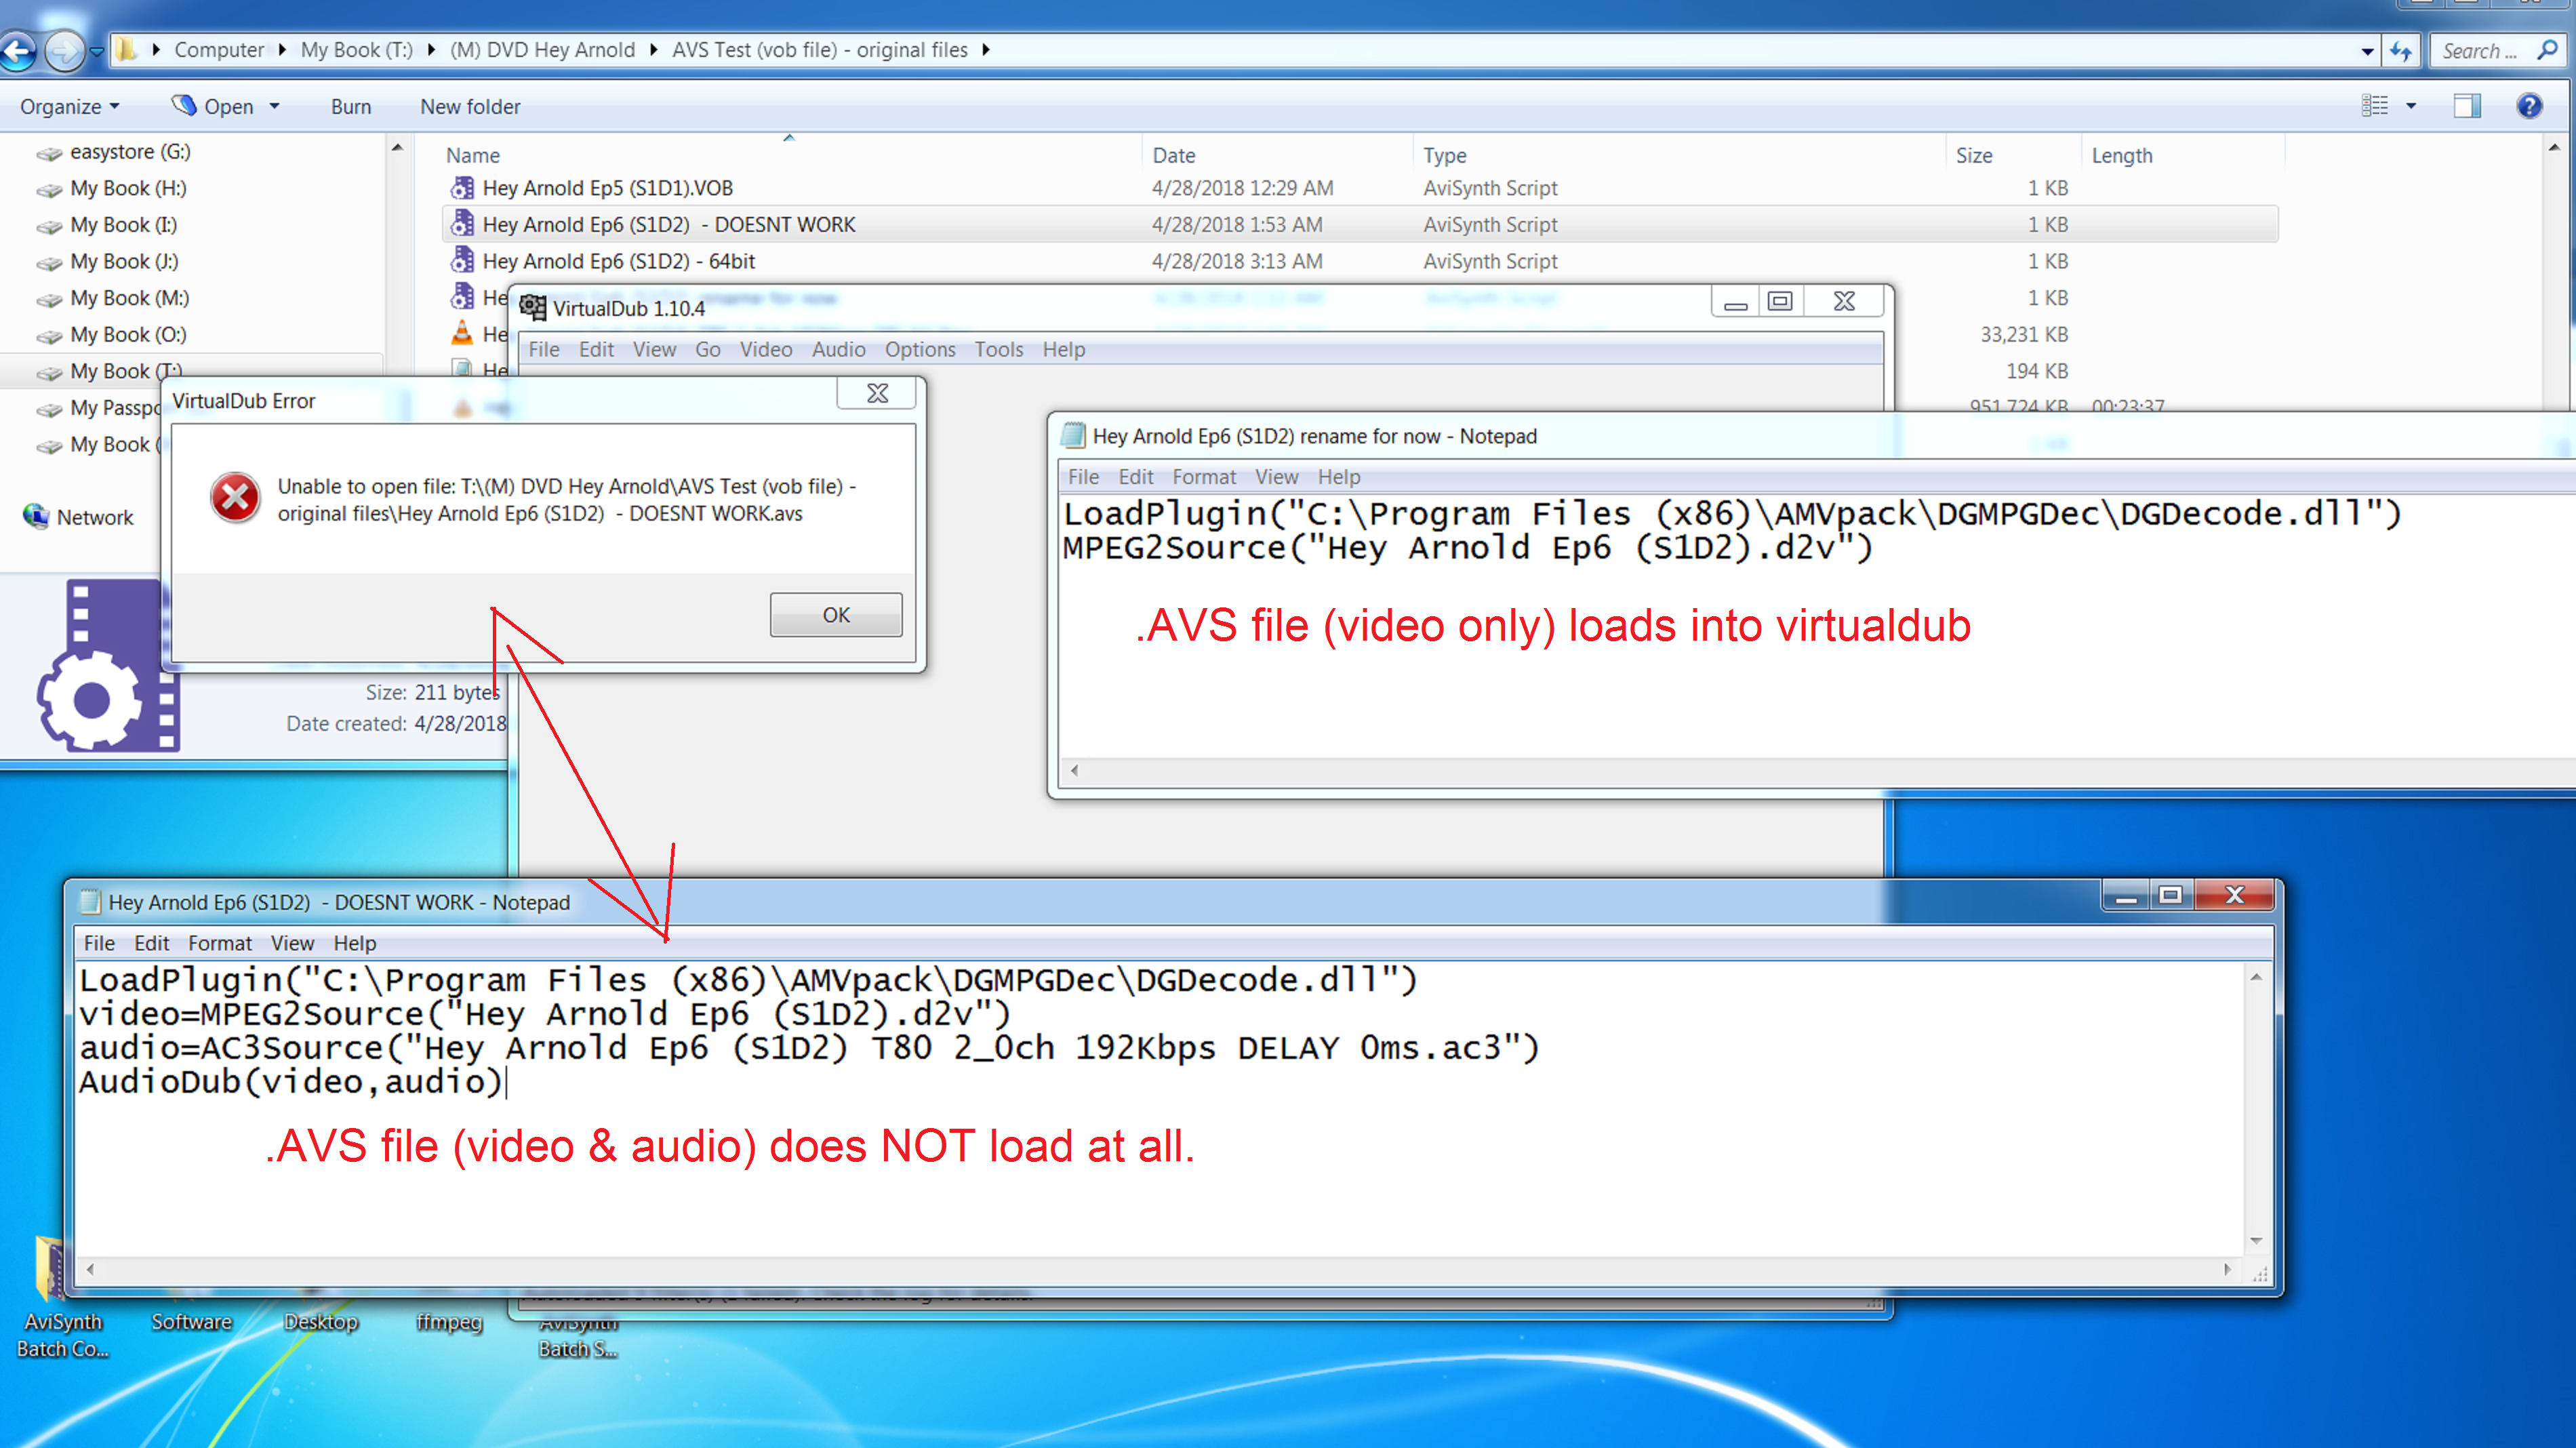
Task: Click the Network icon in navigation pane
Action: (x=36, y=516)
